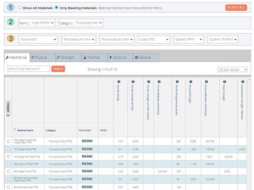The image size is (254, 190).
Task: Open help icon for Tensile Modulus of Elasticity
Action: click(x=159, y=81)
